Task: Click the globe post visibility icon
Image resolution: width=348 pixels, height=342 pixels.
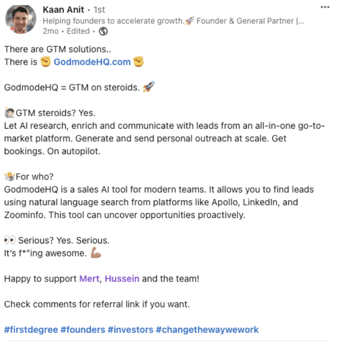Action: coord(103,31)
